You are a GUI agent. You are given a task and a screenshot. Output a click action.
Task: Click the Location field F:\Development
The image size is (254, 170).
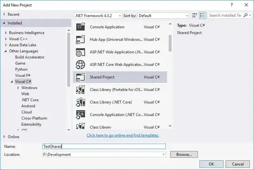tap(104, 155)
